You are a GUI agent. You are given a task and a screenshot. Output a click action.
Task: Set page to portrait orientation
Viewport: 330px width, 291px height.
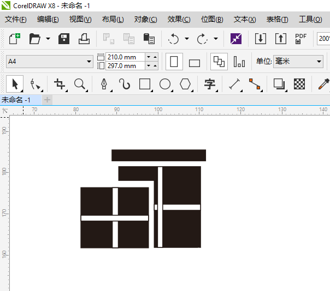174,62
